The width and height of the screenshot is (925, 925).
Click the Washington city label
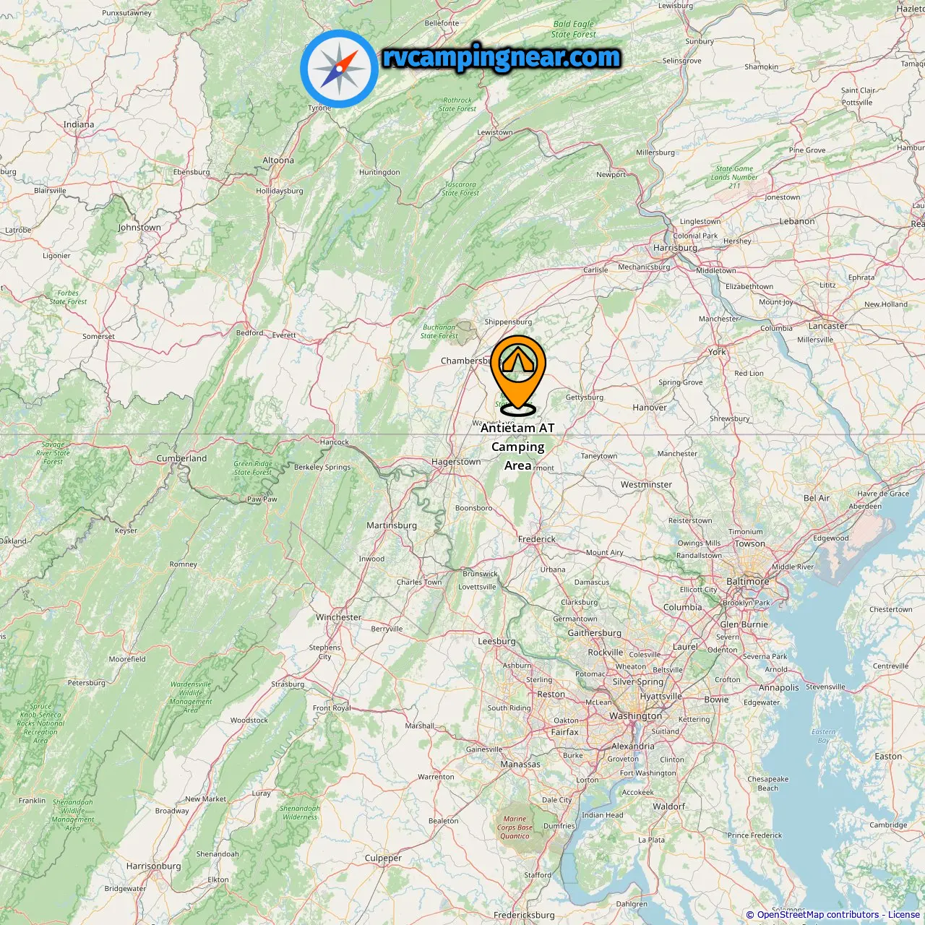coord(635,716)
